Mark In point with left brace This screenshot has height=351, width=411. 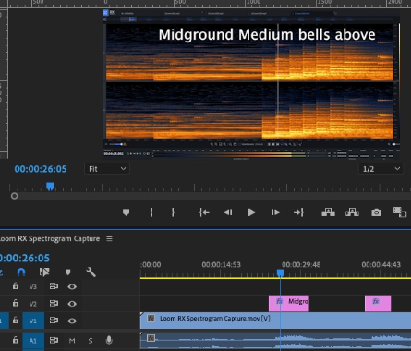tap(151, 212)
